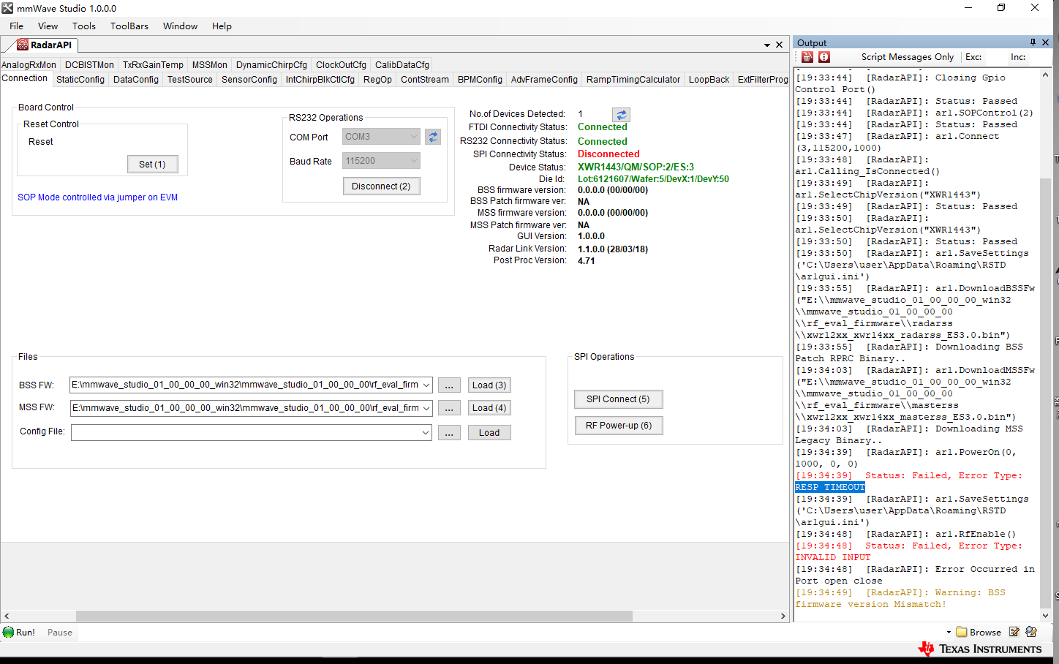Viewport: 1059px width, 664px height.
Task: Expand the Config File dropdown
Action: (426, 433)
